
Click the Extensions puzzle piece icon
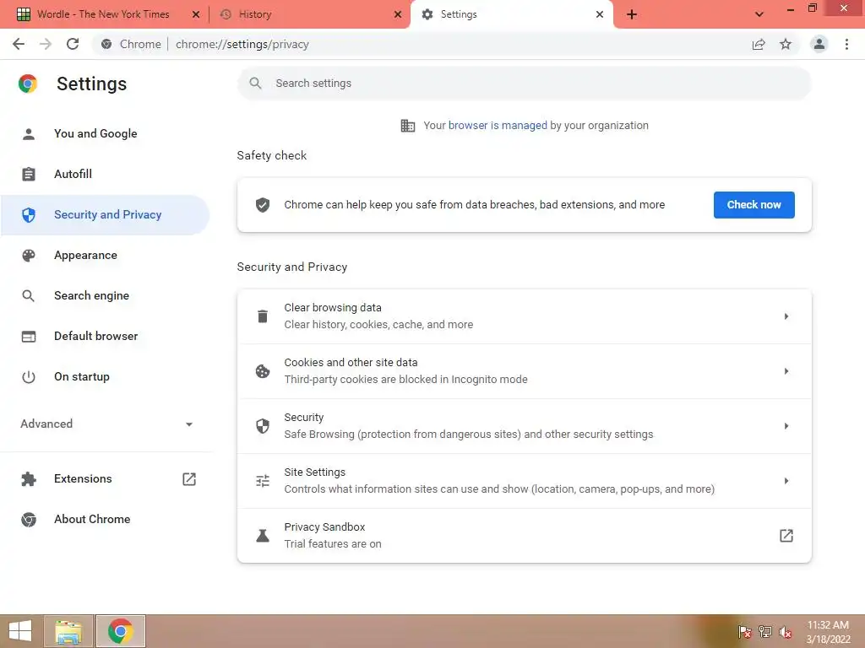(x=28, y=479)
